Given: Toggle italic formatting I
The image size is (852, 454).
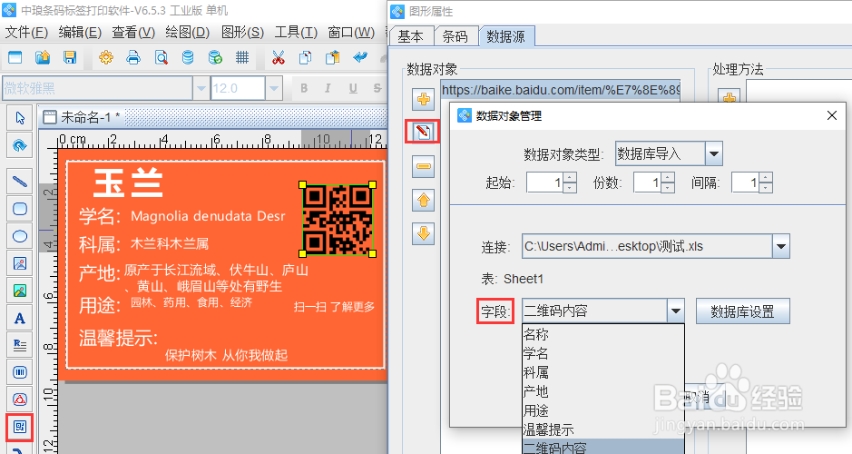Looking at the screenshot, I should (328, 88).
